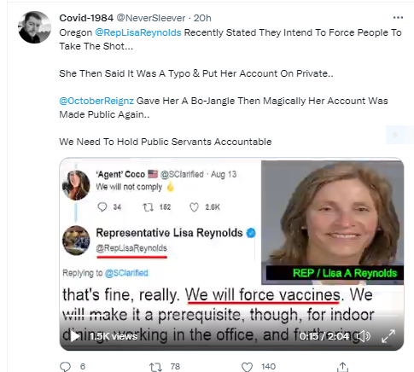414x372 pixels.
Task: Open the @OctoberReignz mention link
Action: coord(96,101)
